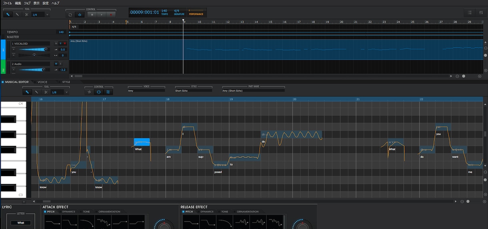The height and width of the screenshot is (229, 488).
Task: Select the PITCH tab under Attack Effect
Action: (49, 212)
